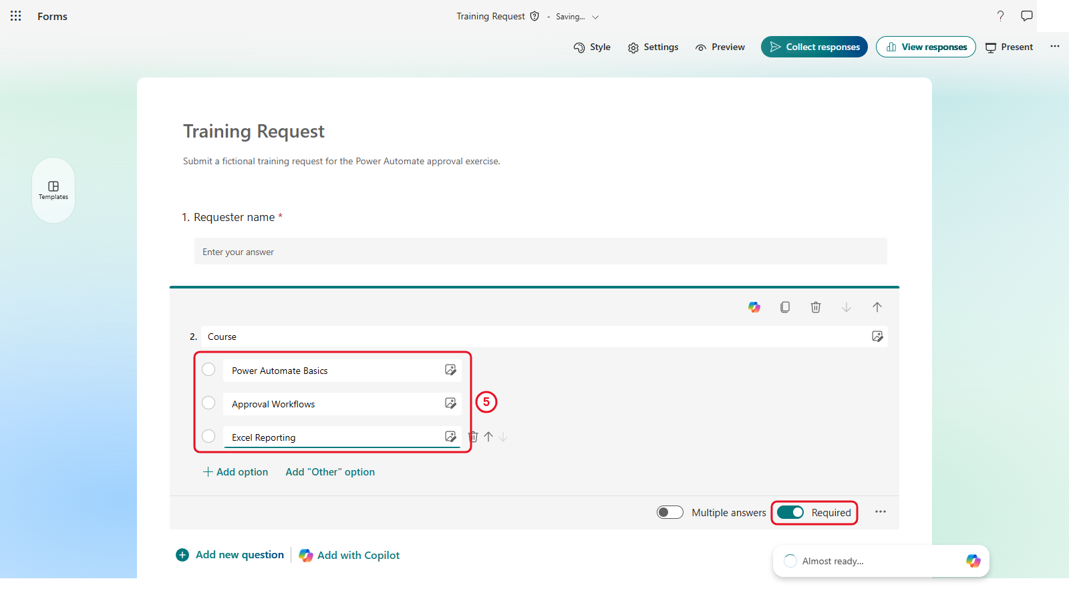Add image to Excel Reporting option
Screen dimensions: 1069x601
[x=451, y=437]
